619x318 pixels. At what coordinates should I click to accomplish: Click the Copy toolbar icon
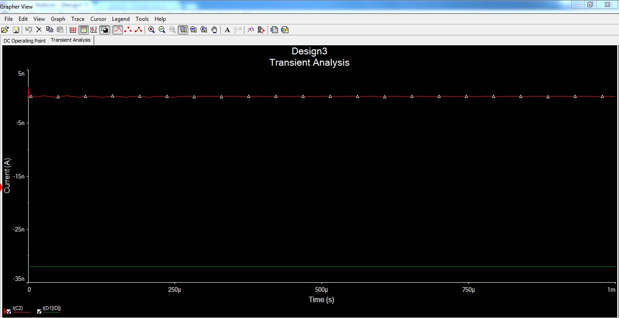tap(49, 30)
